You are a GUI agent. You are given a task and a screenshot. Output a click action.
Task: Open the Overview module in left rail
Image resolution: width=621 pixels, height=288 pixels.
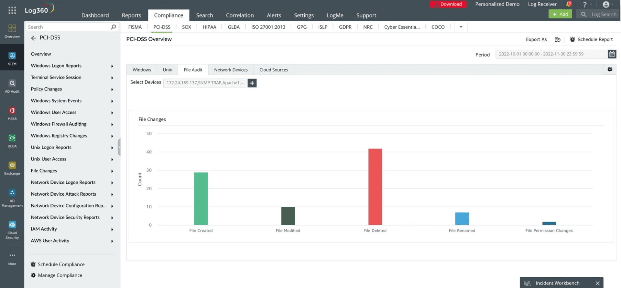12,31
